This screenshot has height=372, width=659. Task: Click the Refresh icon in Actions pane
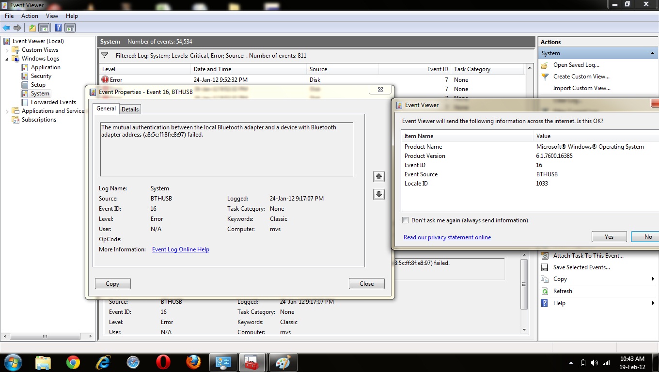[x=544, y=291]
